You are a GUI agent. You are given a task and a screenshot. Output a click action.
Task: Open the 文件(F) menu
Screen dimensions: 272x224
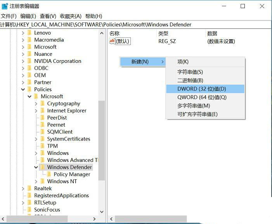(x=9, y=16)
